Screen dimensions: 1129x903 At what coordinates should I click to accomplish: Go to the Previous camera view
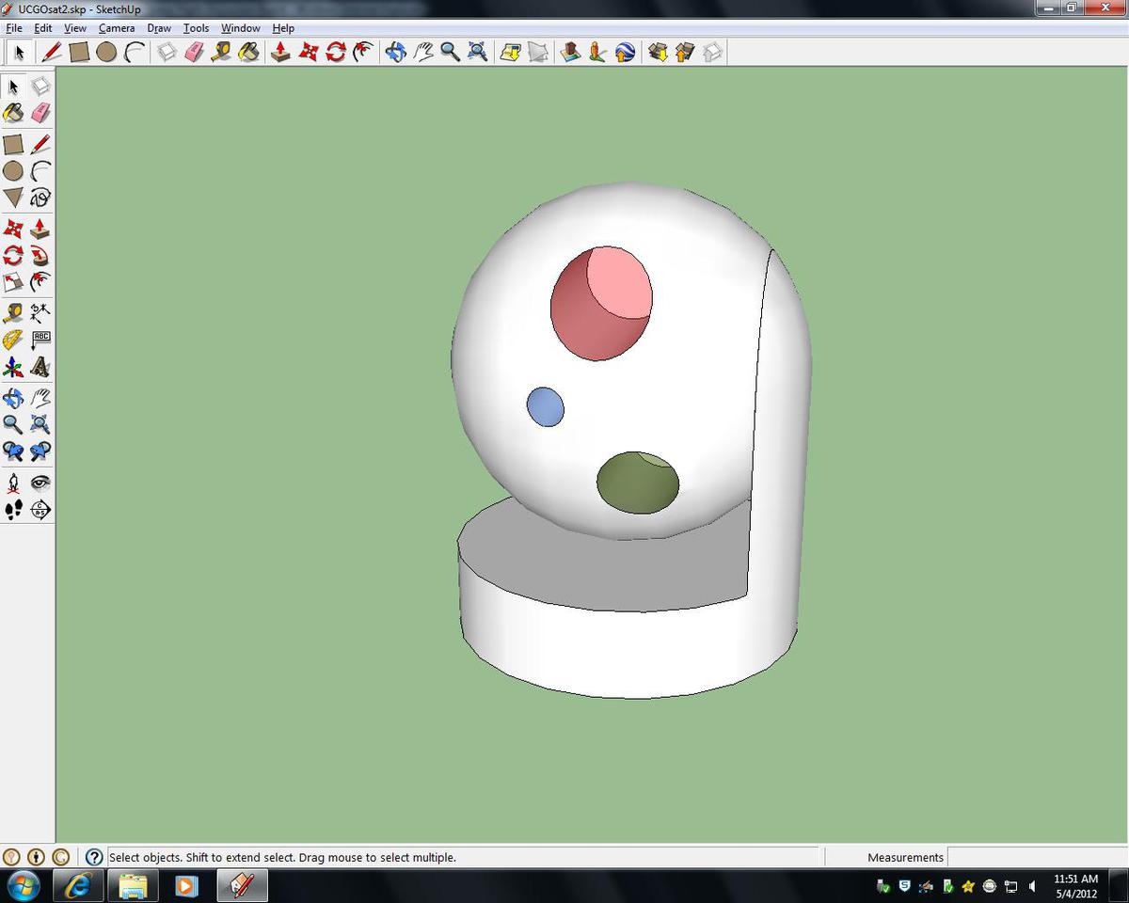tap(13, 451)
